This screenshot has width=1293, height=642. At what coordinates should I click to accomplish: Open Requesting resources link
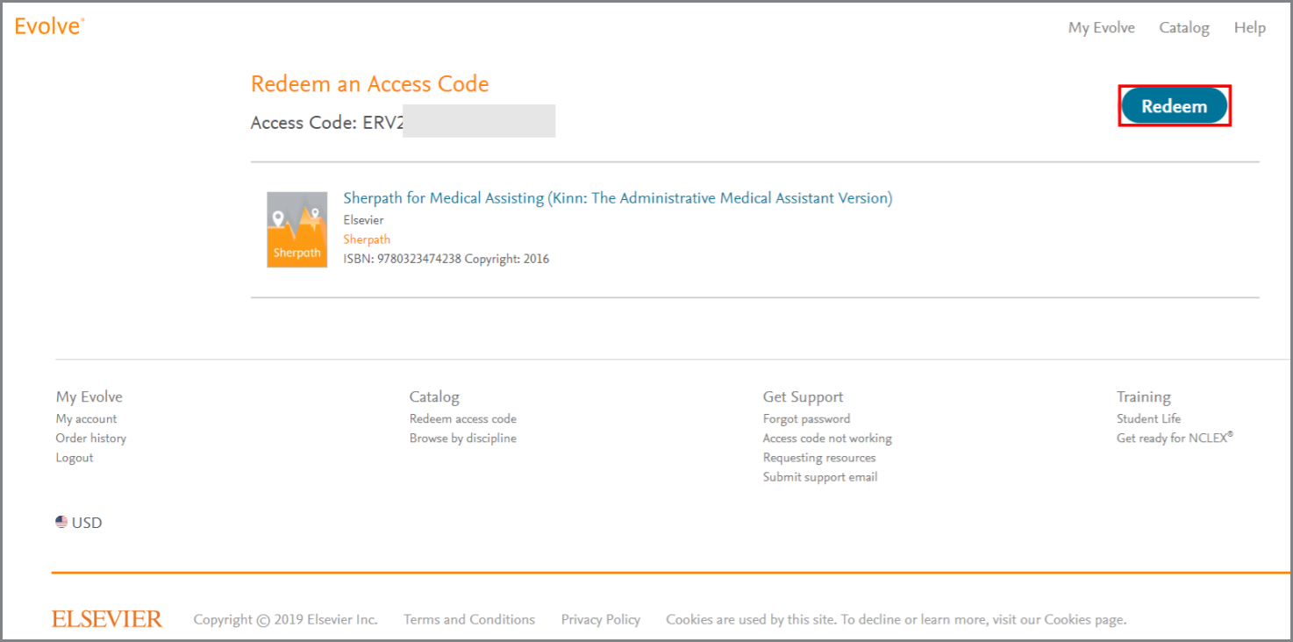[x=819, y=458]
